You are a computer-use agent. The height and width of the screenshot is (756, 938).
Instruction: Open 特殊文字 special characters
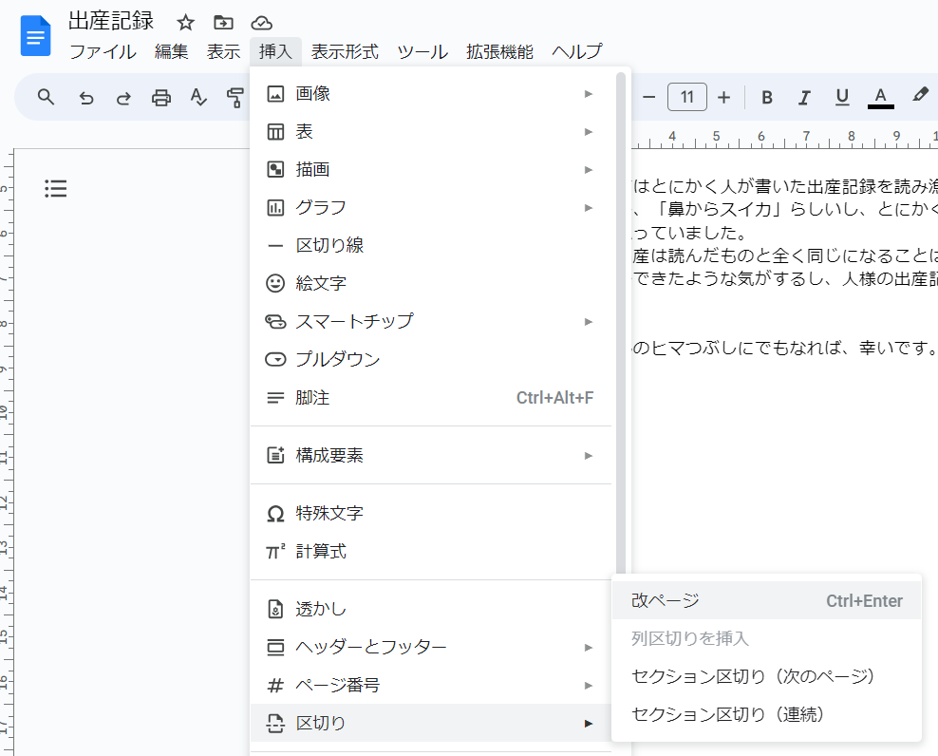pyautogui.click(x=431, y=513)
